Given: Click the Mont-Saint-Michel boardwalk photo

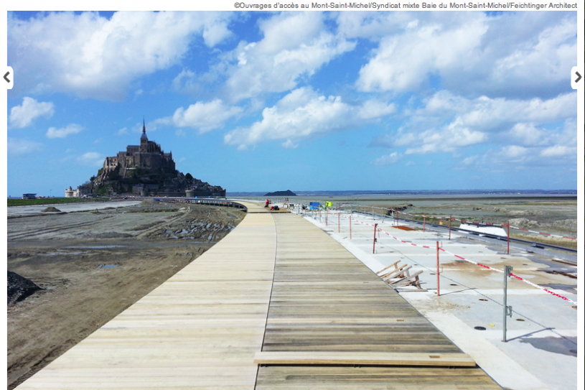Looking at the screenshot, I should click(292, 200).
